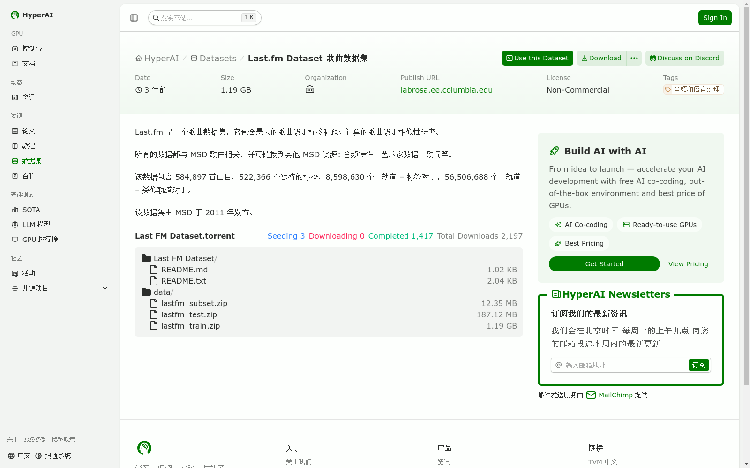Open the View Pricing link
750x468 pixels.
point(688,264)
